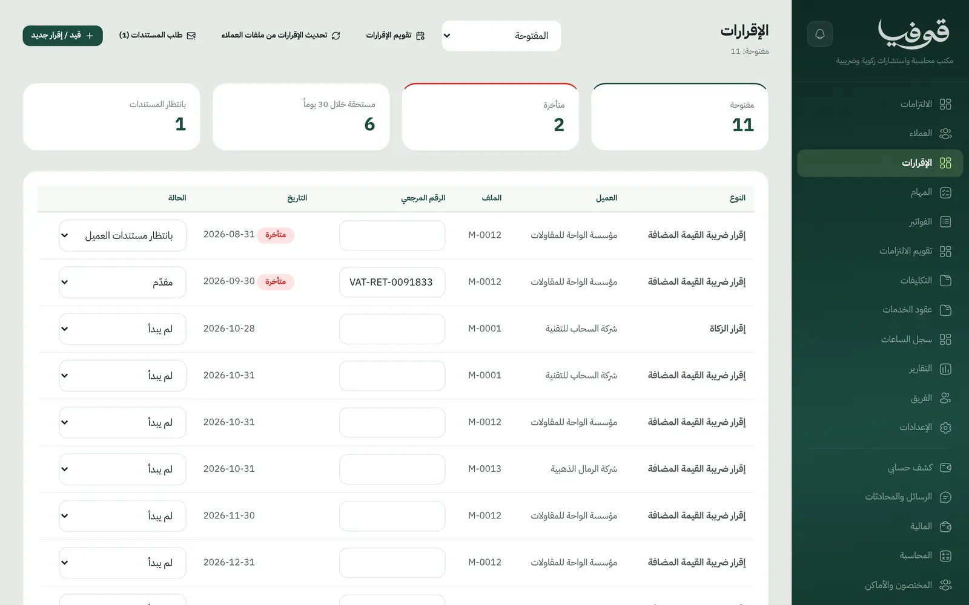Open the المفتوحة filter dropdown
Screen dimensions: 969x605
click(501, 36)
